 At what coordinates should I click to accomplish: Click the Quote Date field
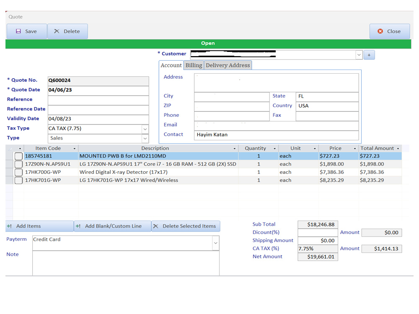point(98,90)
